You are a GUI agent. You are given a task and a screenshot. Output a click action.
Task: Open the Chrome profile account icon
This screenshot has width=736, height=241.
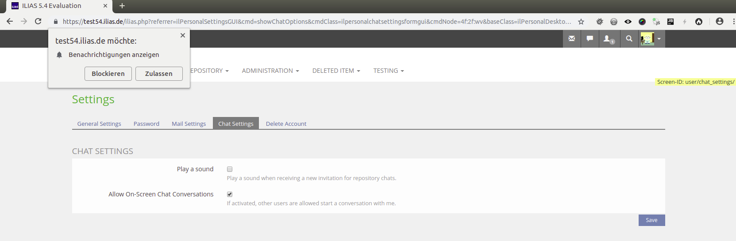point(720,21)
